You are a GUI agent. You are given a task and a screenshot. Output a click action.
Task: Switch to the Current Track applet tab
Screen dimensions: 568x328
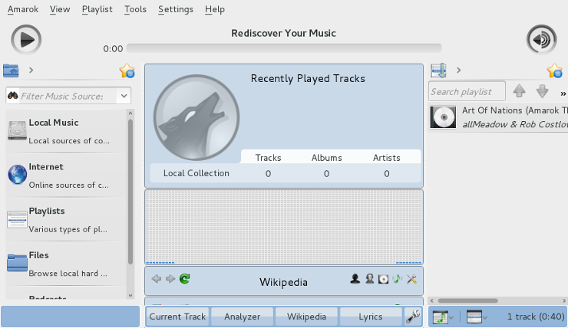[x=177, y=317]
